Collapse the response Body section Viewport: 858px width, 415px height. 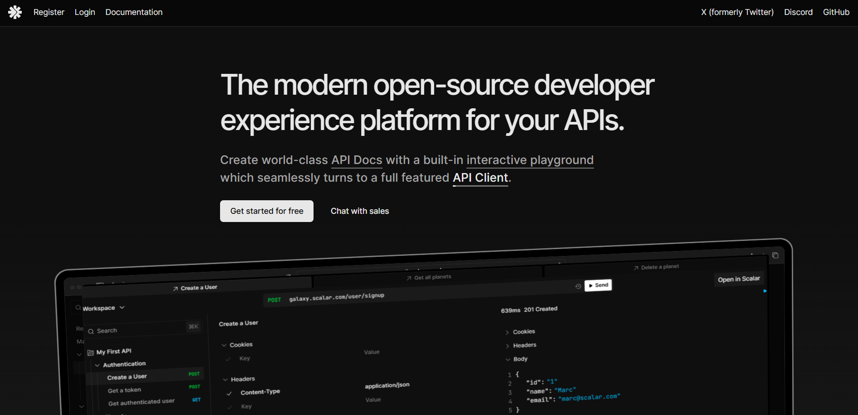coord(508,360)
